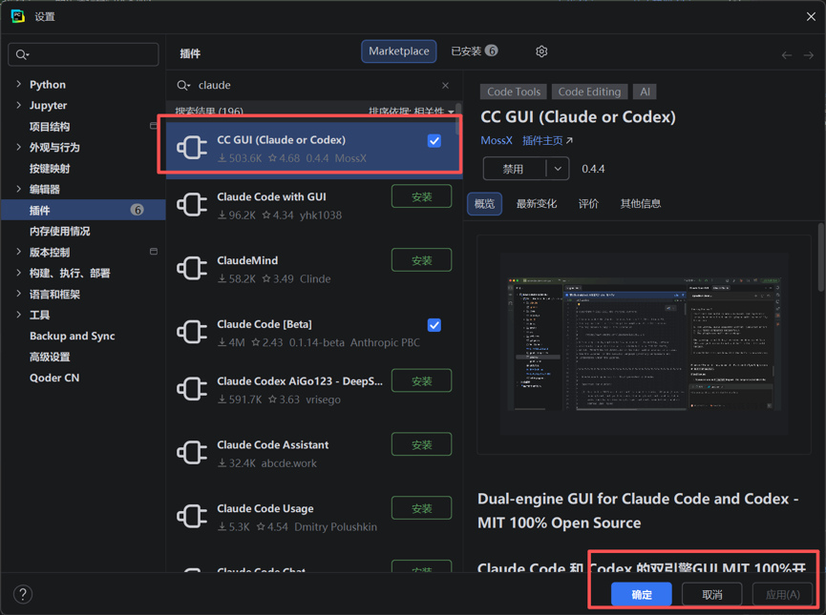826x615 pixels.
Task: Select the 评价 tab
Action: point(588,204)
